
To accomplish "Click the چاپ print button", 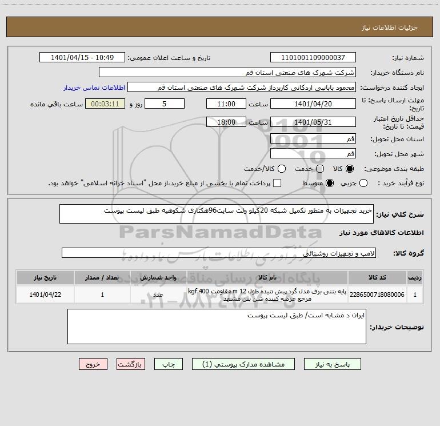I will tap(169, 364).
